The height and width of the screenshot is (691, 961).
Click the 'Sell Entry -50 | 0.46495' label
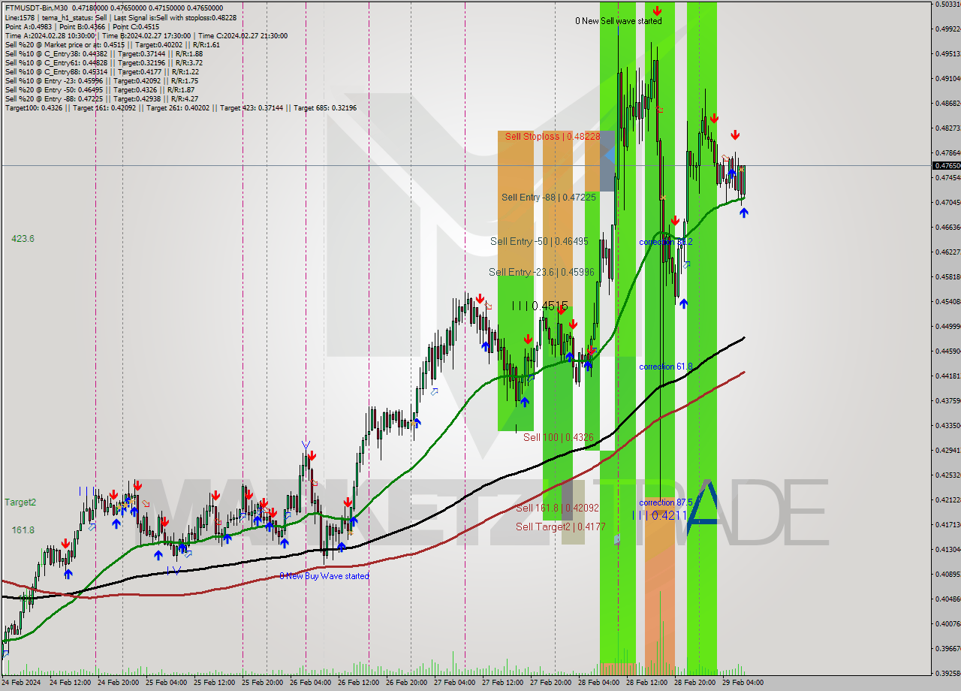pos(539,241)
